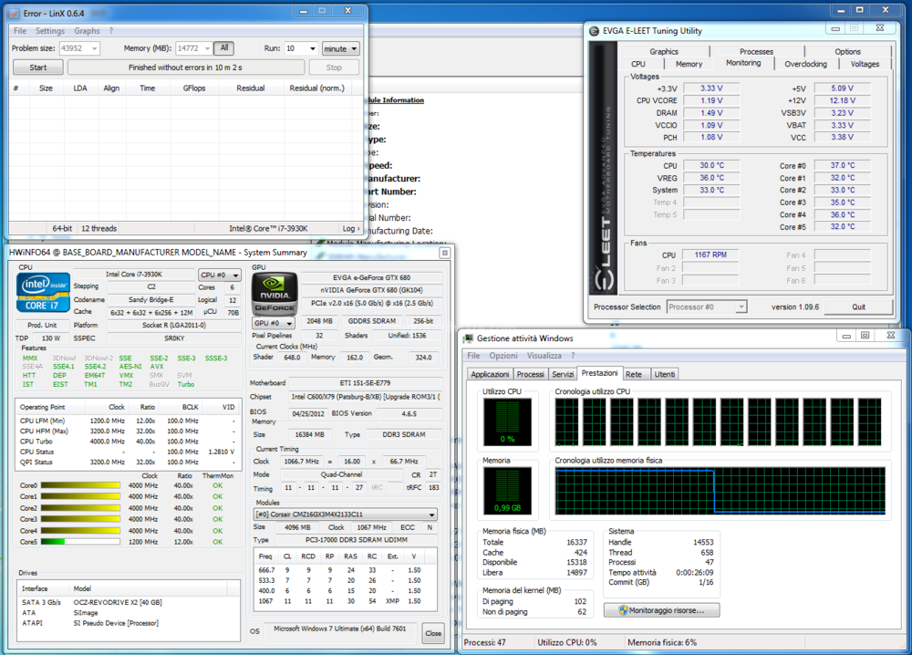
Task: Select the Processi tab in Task Manager
Action: (531, 374)
